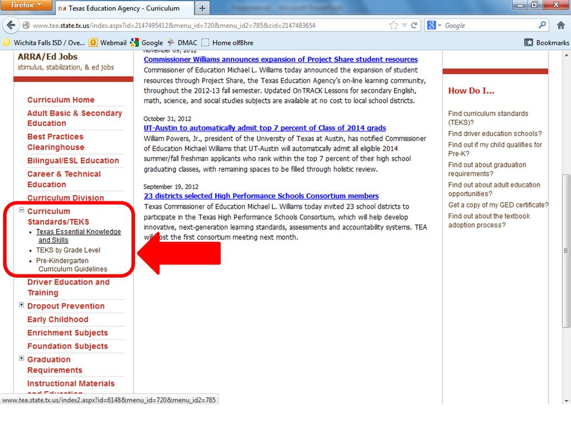Viewport: 571px width, 428px height.
Task: Open Best Practices Clearinghouse link
Action: (x=56, y=142)
